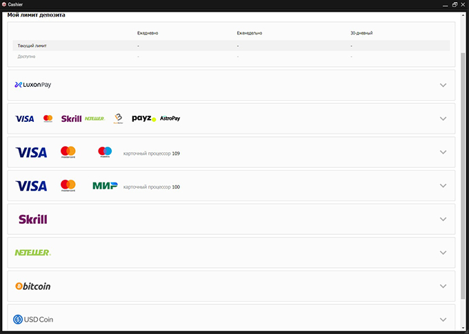The width and height of the screenshot is (469, 334).
Task: Select the Maestro logo in processor 109 row
Action: (x=105, y=152)
